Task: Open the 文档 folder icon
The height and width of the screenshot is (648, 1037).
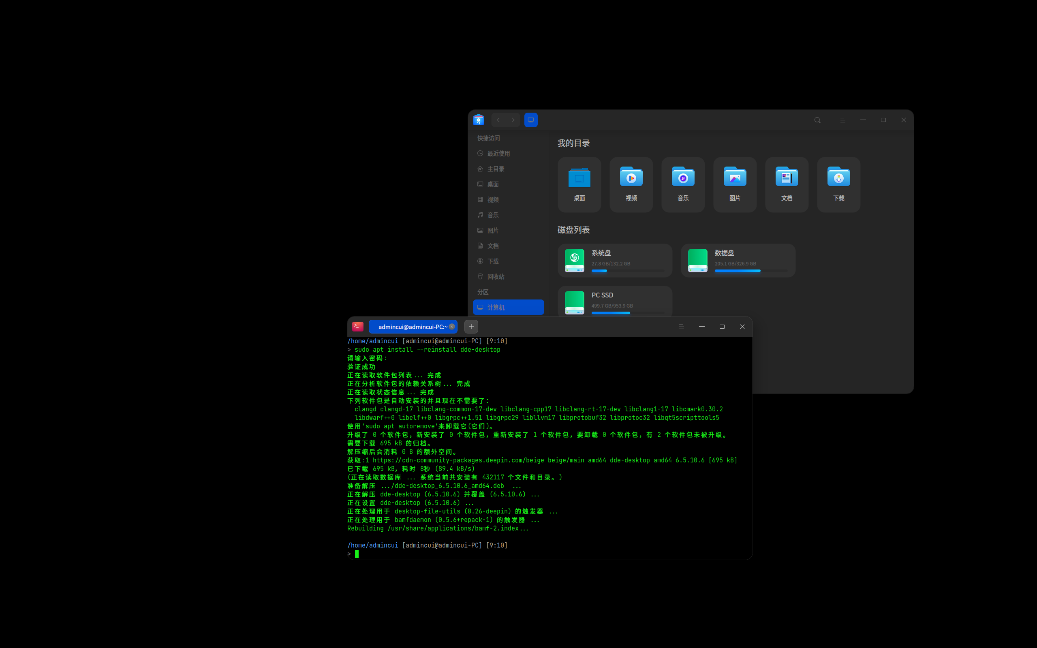Action: [x=786, y=184]
